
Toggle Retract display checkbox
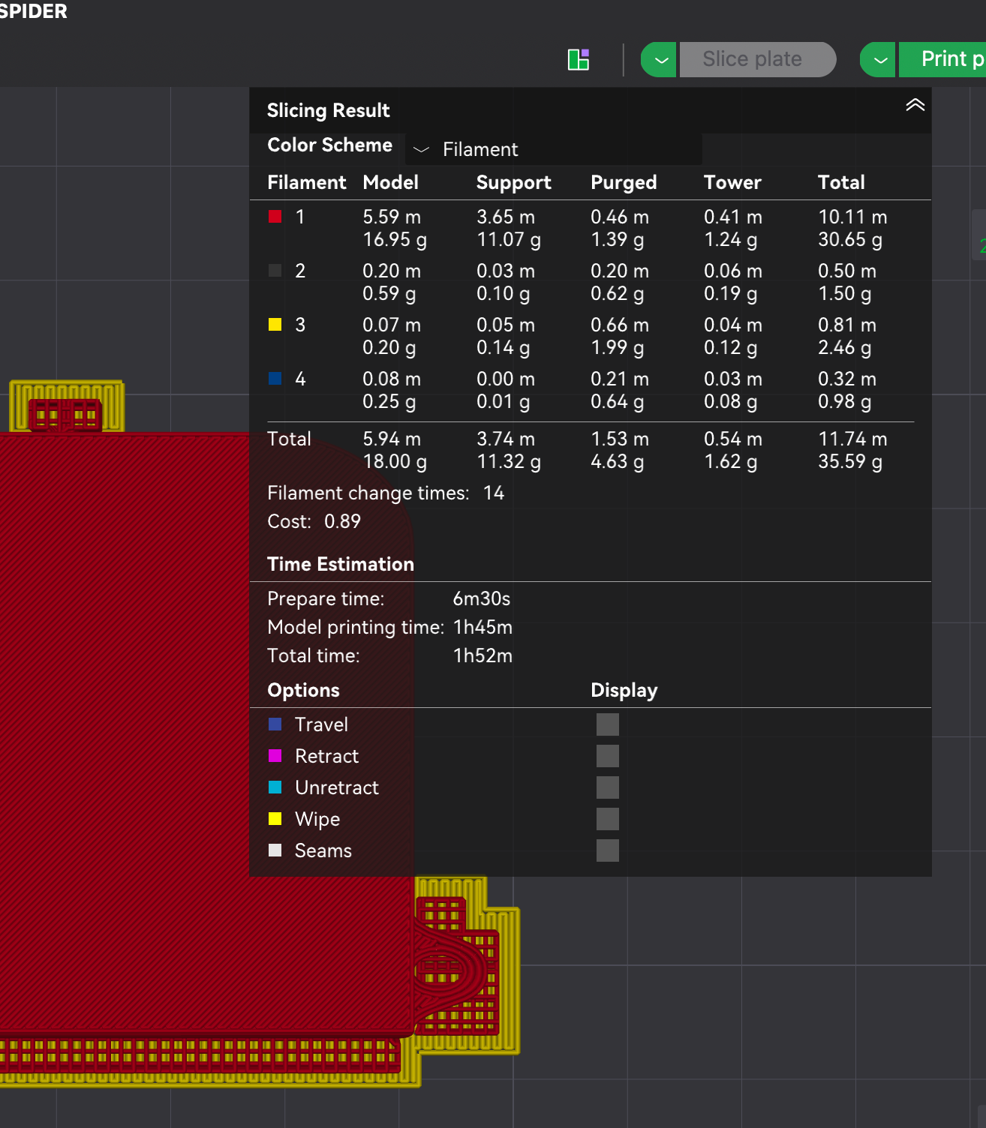(x=608, y=756)
